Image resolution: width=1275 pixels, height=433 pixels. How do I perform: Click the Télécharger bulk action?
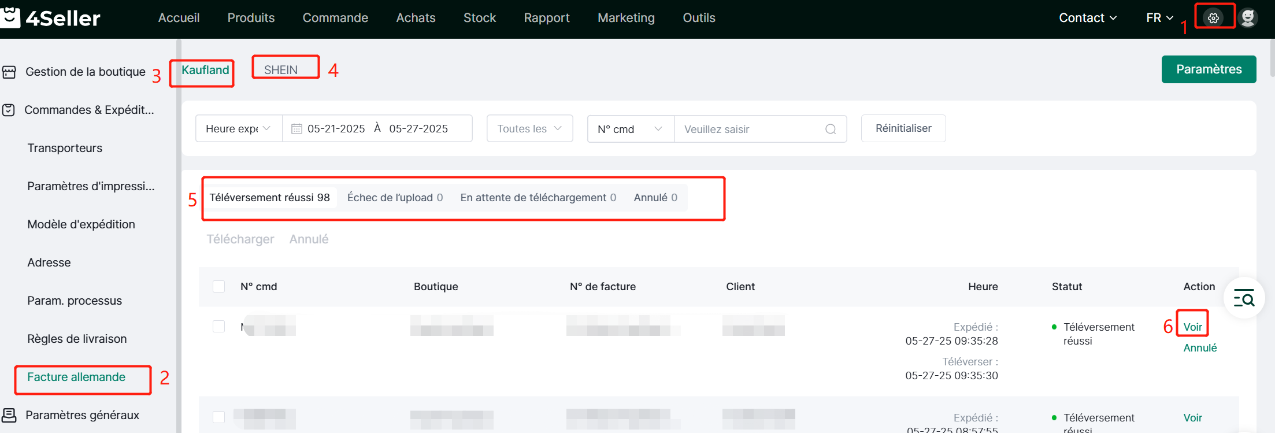pos(240,239)
